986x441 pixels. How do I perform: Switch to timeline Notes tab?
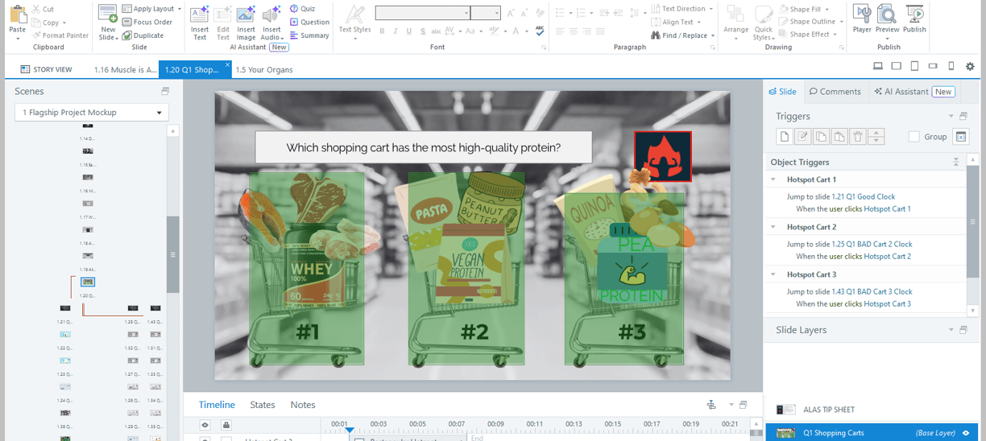[x=303, y=405]
